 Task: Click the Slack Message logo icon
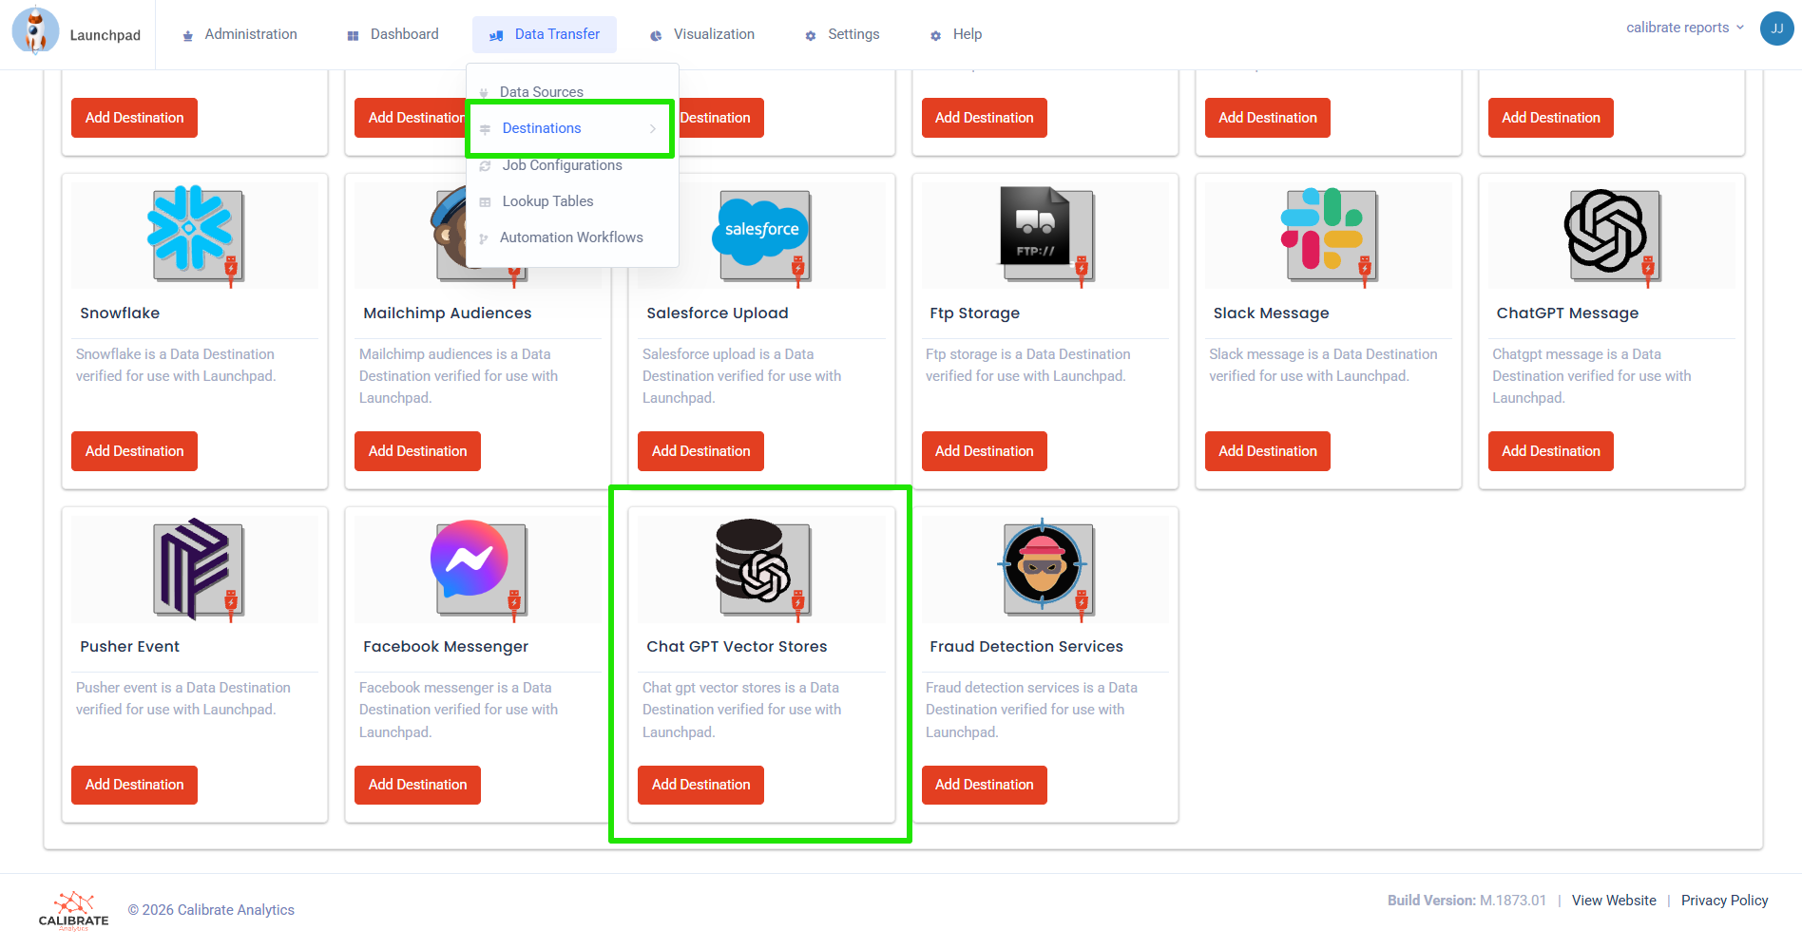click(x=1329, y=235)
